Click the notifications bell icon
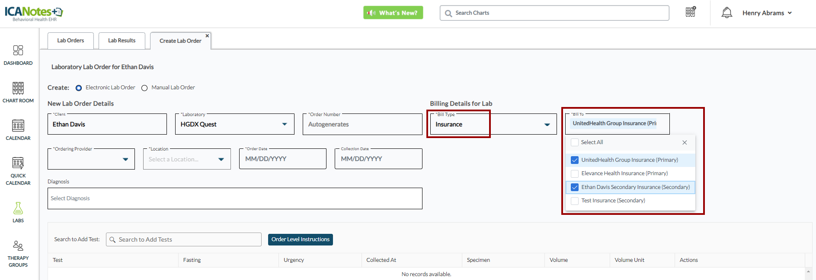Image resolution: width=816 pixels, height=280 pixels. pos(727,13)
